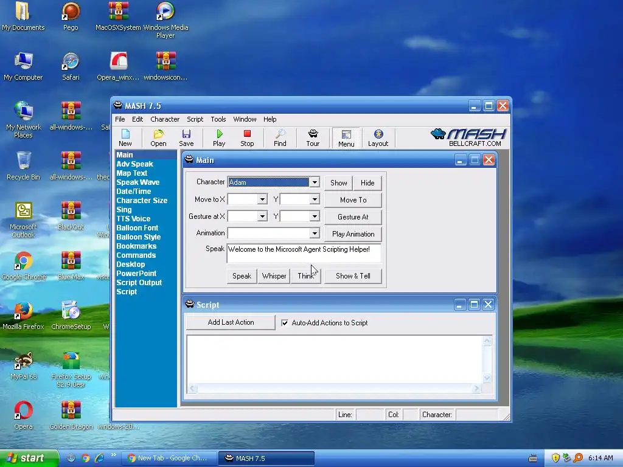Select PowerPoint in the sidebar
623x467 pixels.
(x=136, y=274)
